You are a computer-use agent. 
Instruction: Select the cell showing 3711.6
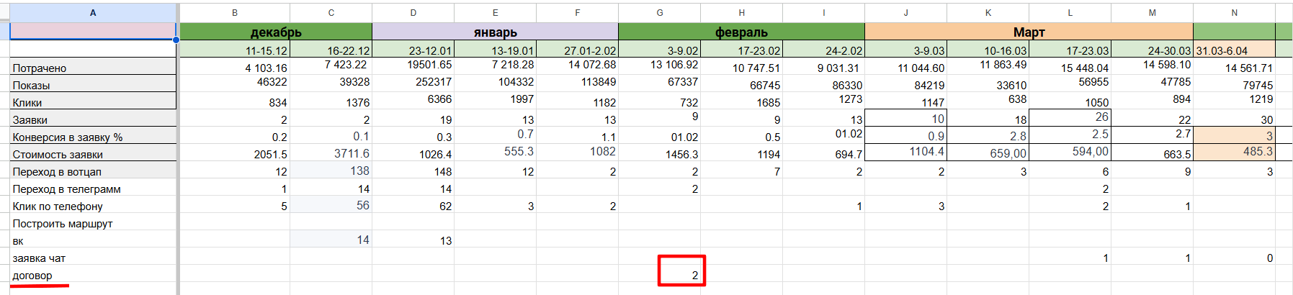331,153
